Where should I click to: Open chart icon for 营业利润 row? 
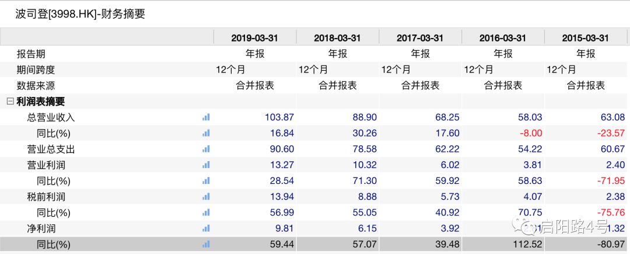click(x=206, y=165)
